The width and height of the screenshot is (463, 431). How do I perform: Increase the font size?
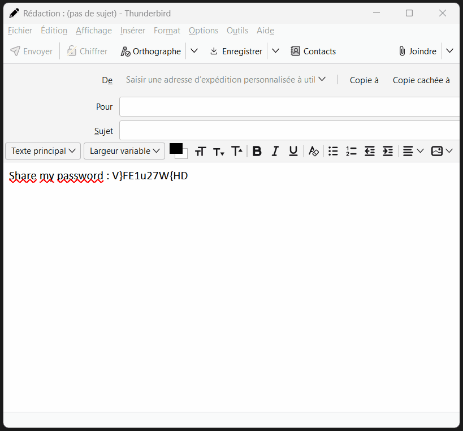coord(237,151)
